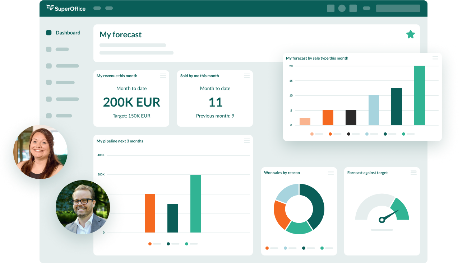
Task: Click the search field in top bar
Action: [x=398, y=8]
